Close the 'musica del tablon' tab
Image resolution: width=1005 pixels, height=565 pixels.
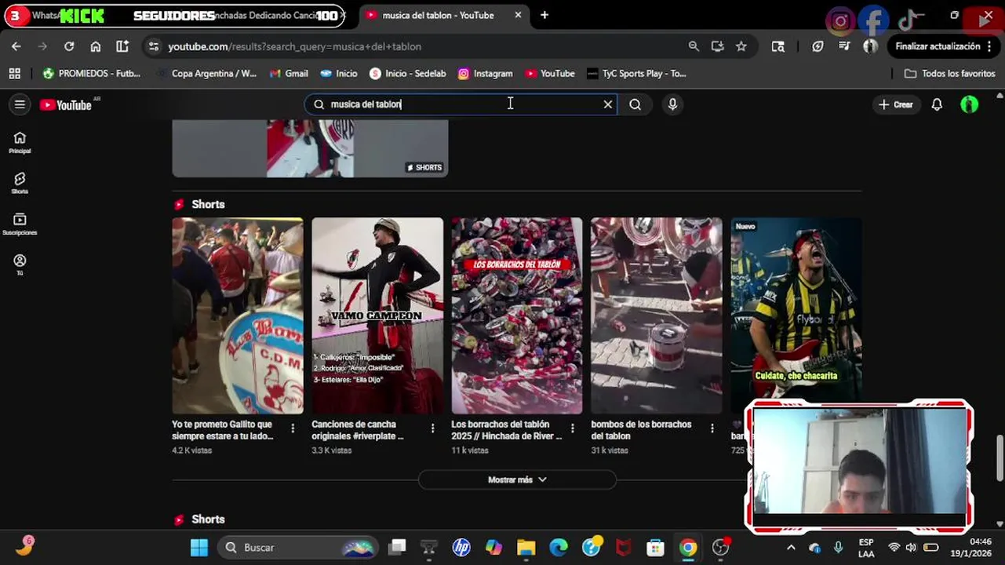click(518, 15)
